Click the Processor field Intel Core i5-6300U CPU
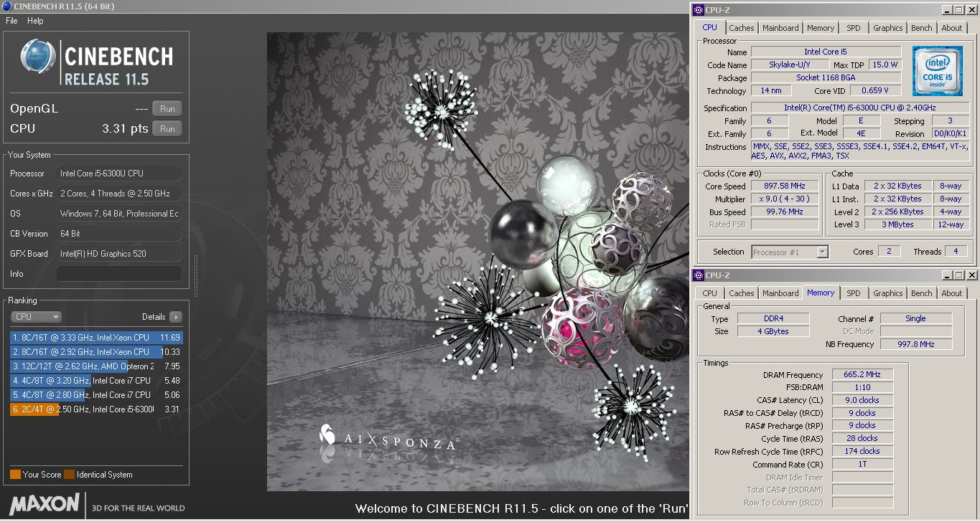This screenshot has height=522, width=980. (118, 174)
